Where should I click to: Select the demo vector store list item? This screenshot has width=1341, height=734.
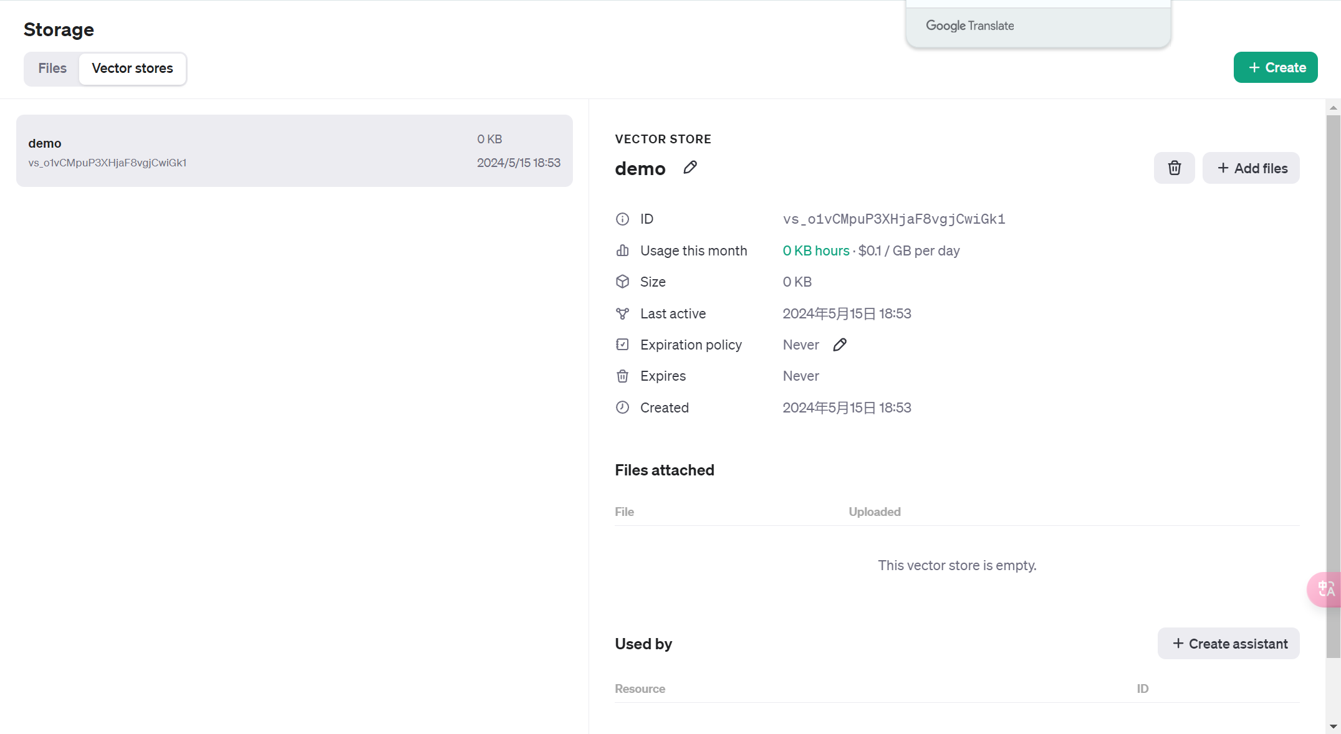[x=294, y=151]
